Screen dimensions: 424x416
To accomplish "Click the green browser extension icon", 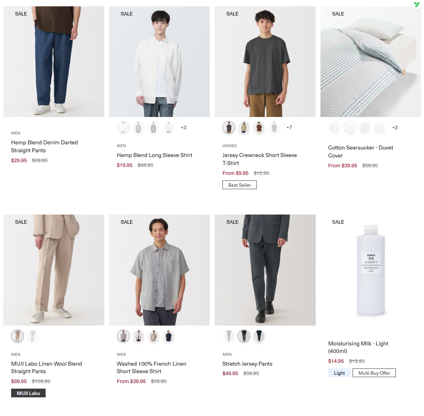I will [416, 5].
